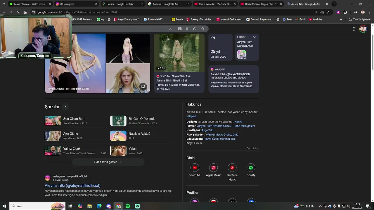Open YouTube under the Dinle section
This screenshot has width=374, height=210.
pyautogui.click(x=195, y=170)
